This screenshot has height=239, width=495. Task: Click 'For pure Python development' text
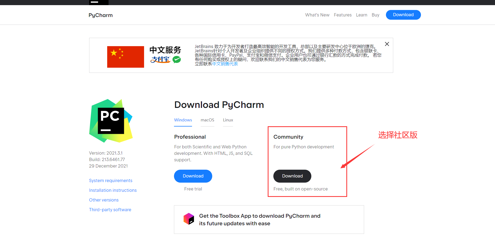pyautogui.click(x=304, y=147)
